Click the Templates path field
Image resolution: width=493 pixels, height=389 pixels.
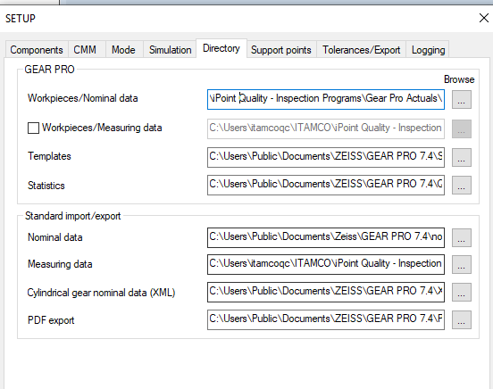pos(326,157)
